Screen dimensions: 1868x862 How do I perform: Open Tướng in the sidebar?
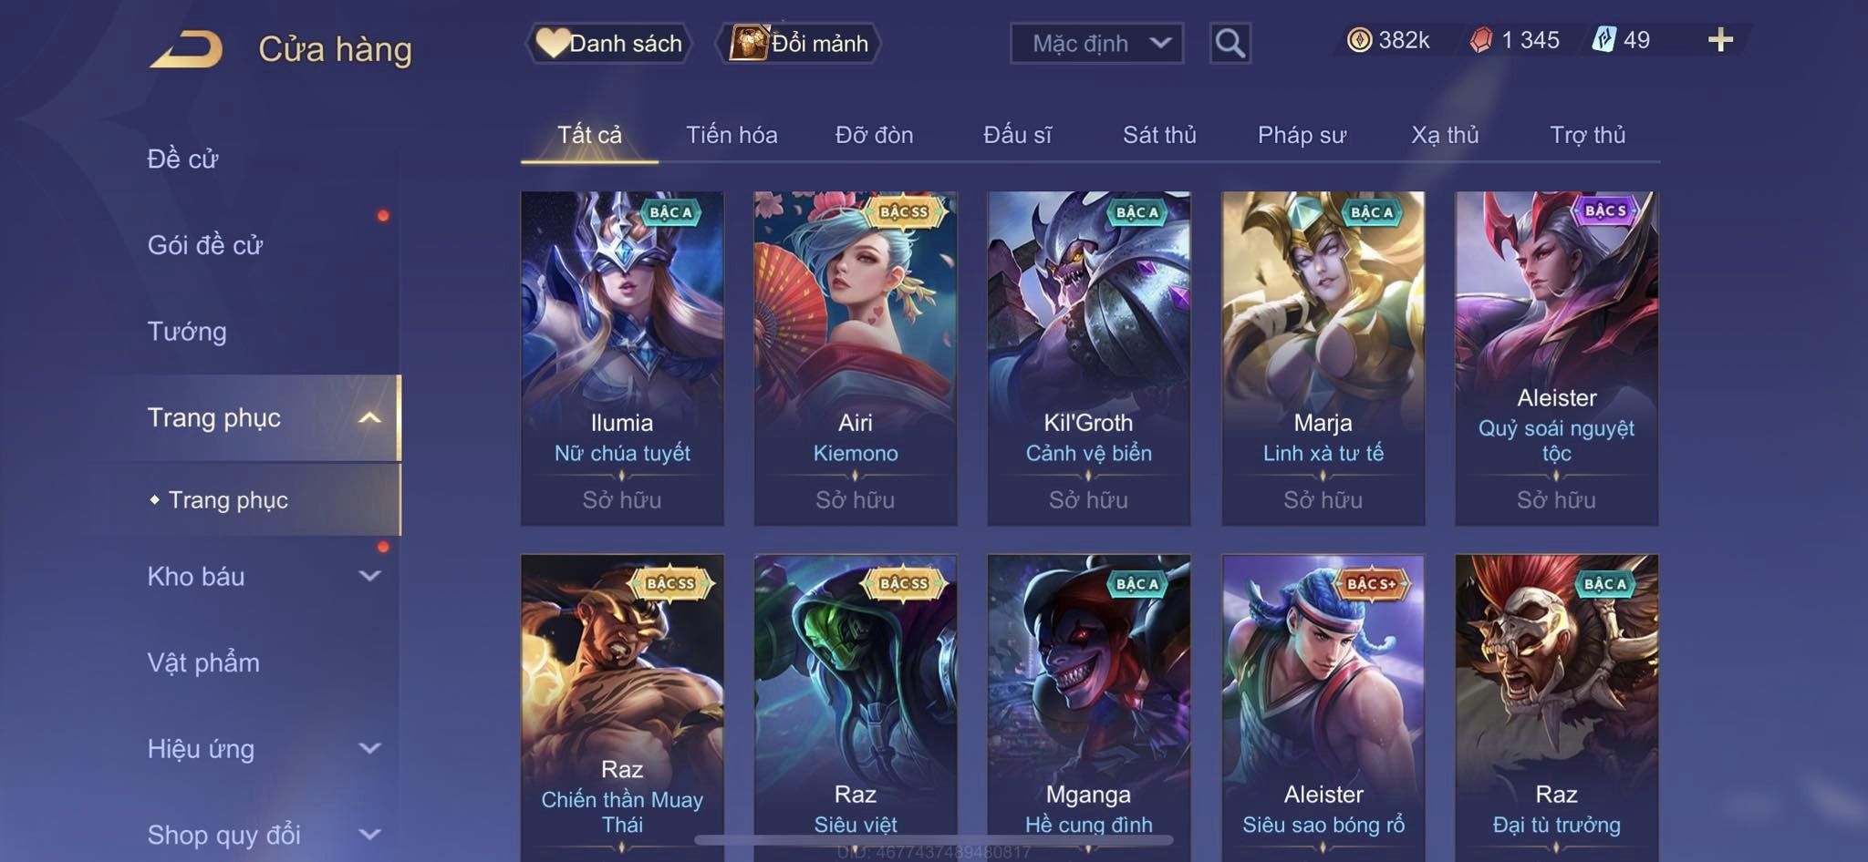187,332
